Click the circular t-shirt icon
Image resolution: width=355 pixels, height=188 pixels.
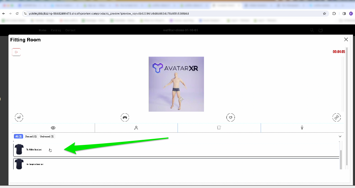pyautogui.click(x=230, y=117)
